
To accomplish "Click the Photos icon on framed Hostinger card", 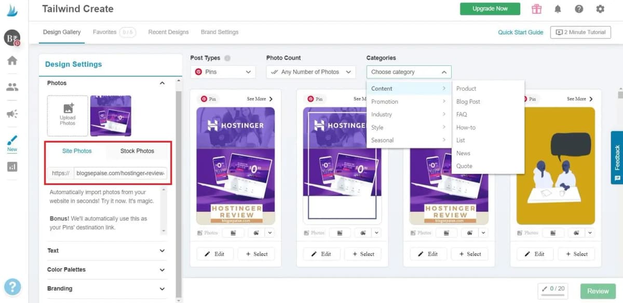I will [x=314, y=233].
